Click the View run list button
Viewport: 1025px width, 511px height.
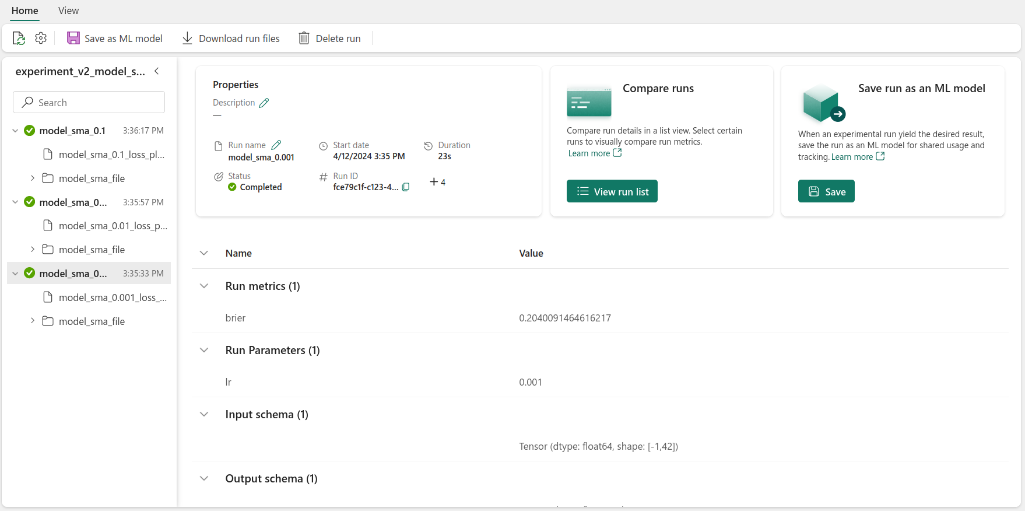(x=612, y=191)
